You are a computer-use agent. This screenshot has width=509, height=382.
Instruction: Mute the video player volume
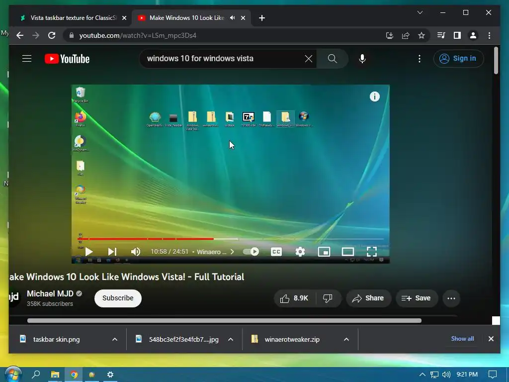[x=135, y=251]
